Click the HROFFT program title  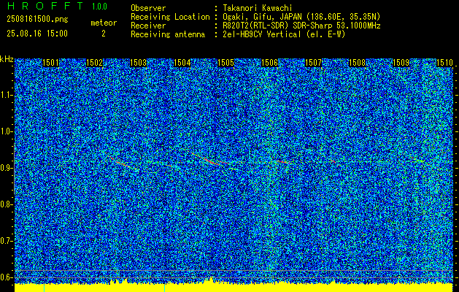[x=45, y=6]
